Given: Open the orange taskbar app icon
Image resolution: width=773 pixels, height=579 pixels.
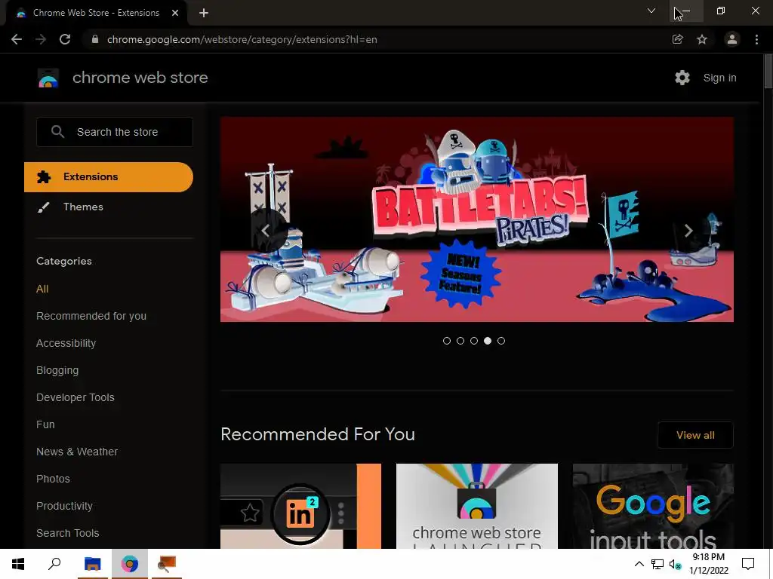Looking at the screenshot, I should [x=167, y=564].
